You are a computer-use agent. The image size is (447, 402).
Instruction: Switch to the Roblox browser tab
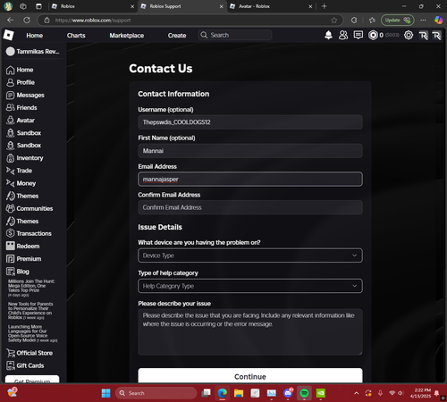coord(93,6)
